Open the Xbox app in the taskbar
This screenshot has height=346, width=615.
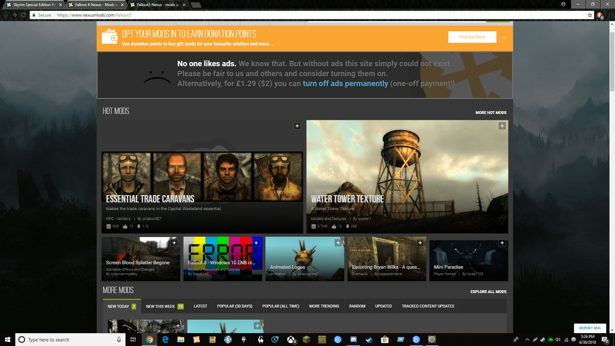(x=292, y=339)
